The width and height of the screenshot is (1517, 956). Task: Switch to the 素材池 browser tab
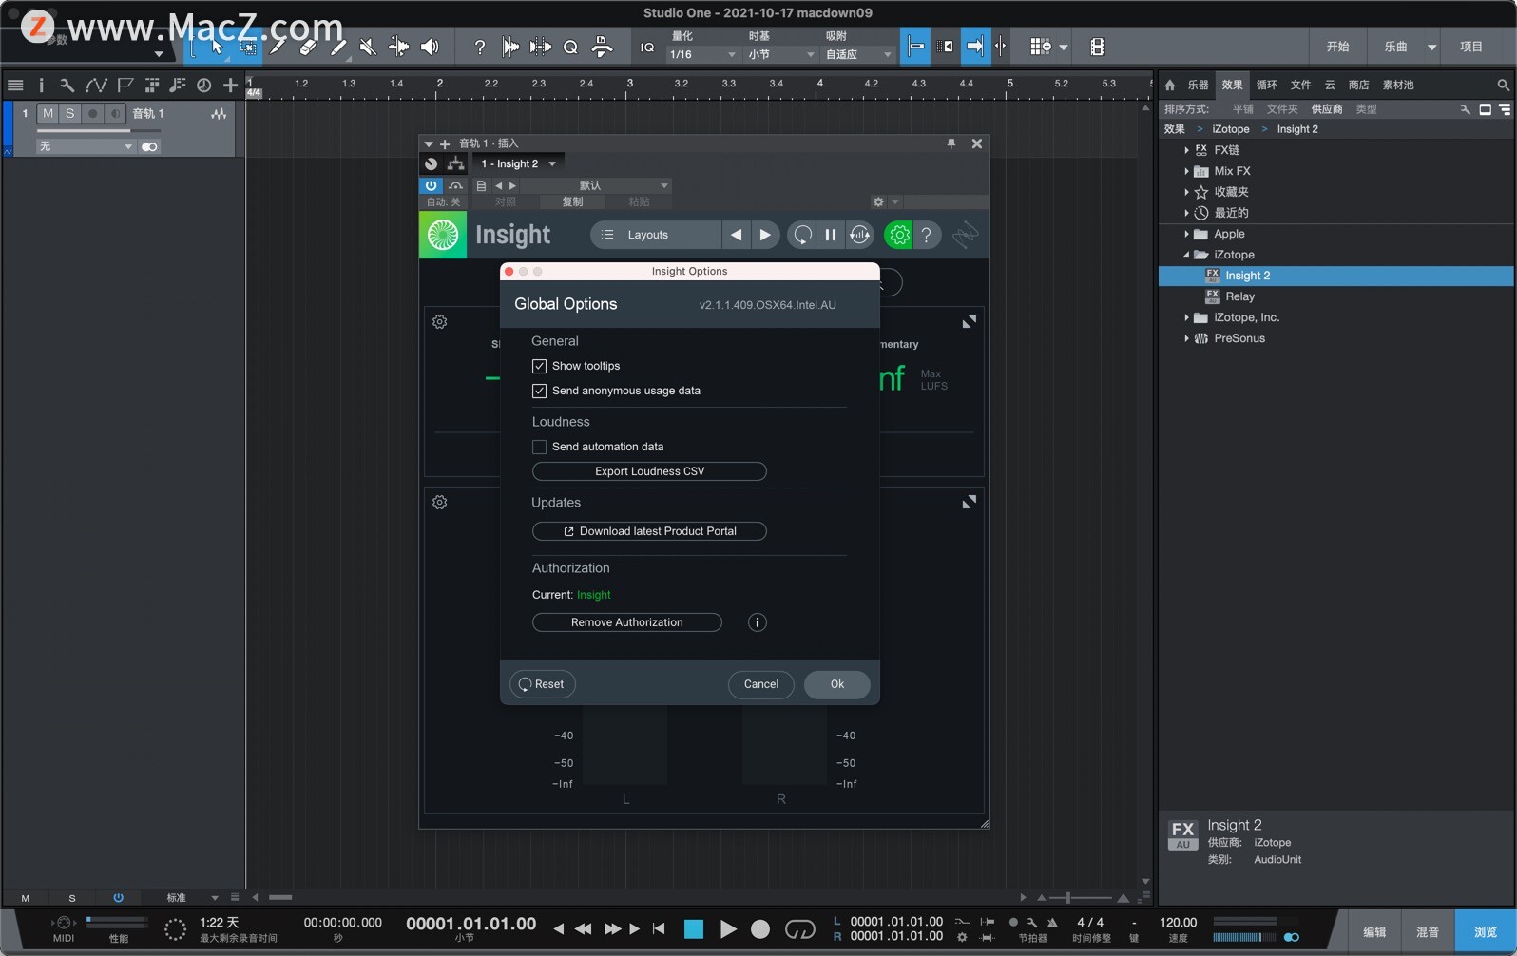pyautogui.click(x=1398, y=85)
